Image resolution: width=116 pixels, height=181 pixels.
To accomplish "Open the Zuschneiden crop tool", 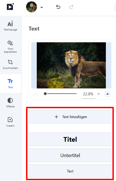I will (10, 65).
